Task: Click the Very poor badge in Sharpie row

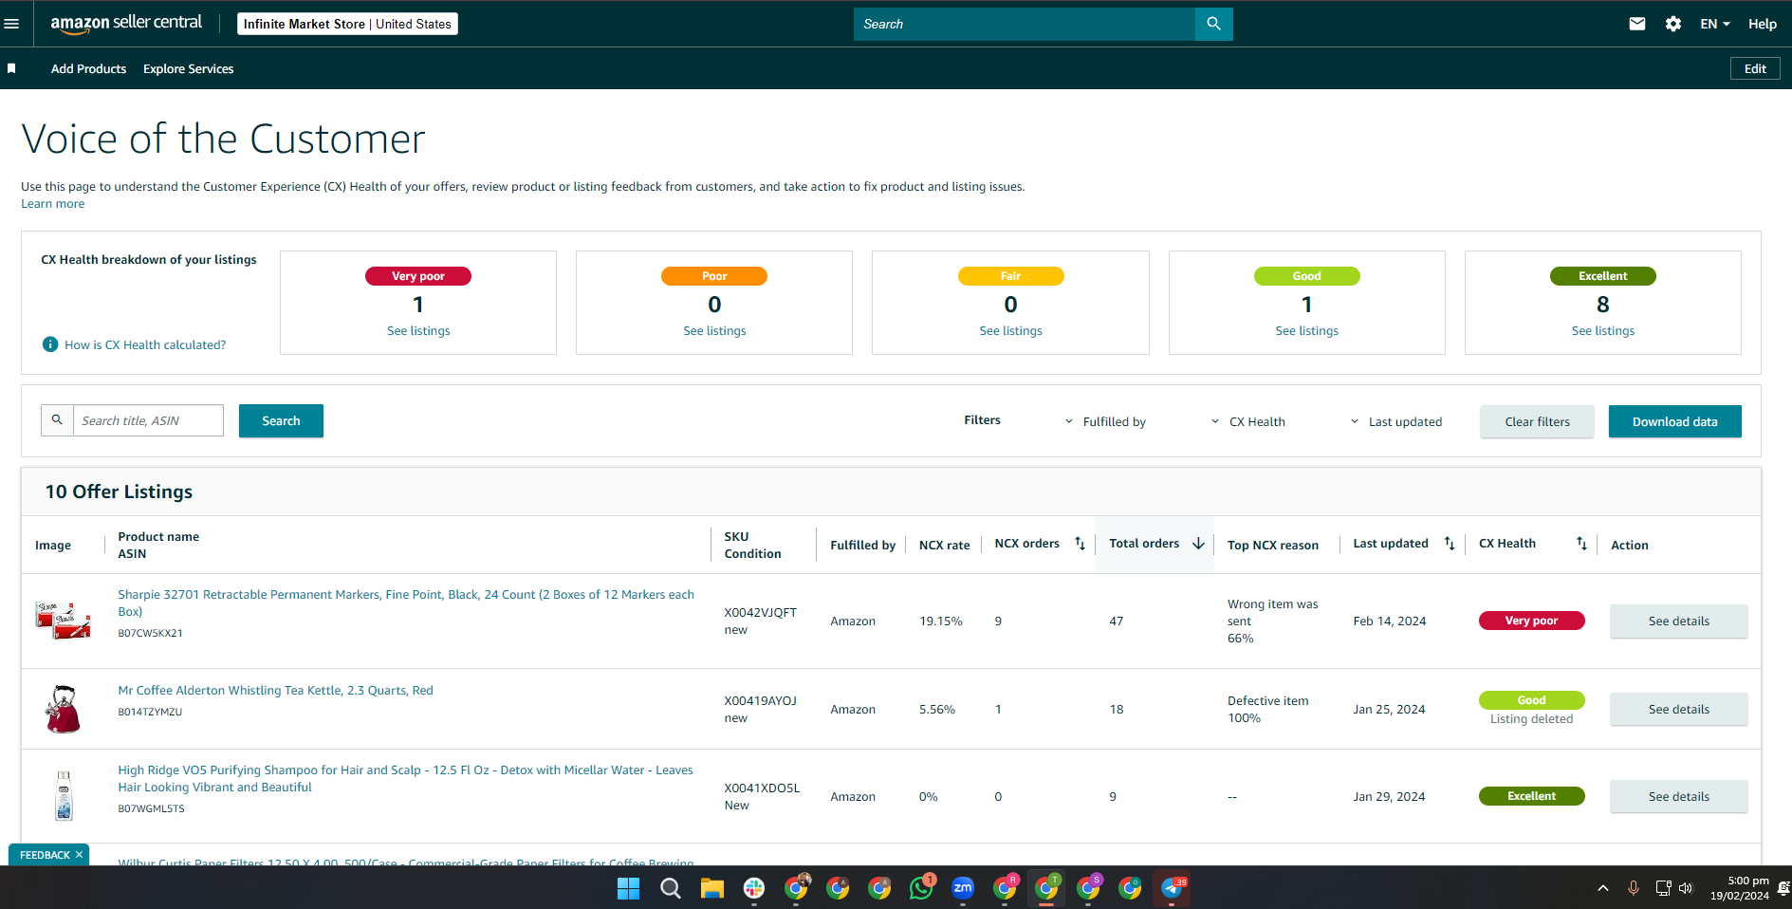Action: 1531,621
